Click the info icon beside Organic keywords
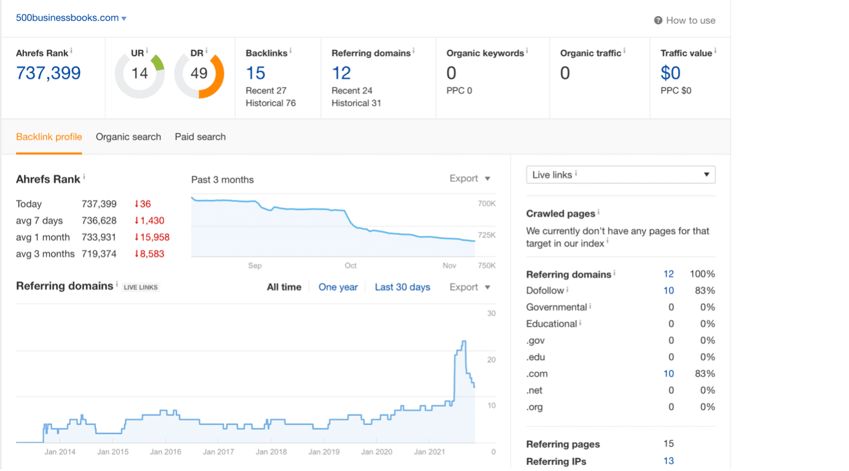The image size is (849, 471). [527, 51]
